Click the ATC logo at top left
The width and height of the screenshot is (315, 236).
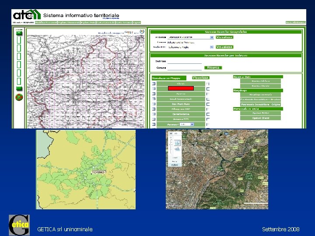pos(27,15)
